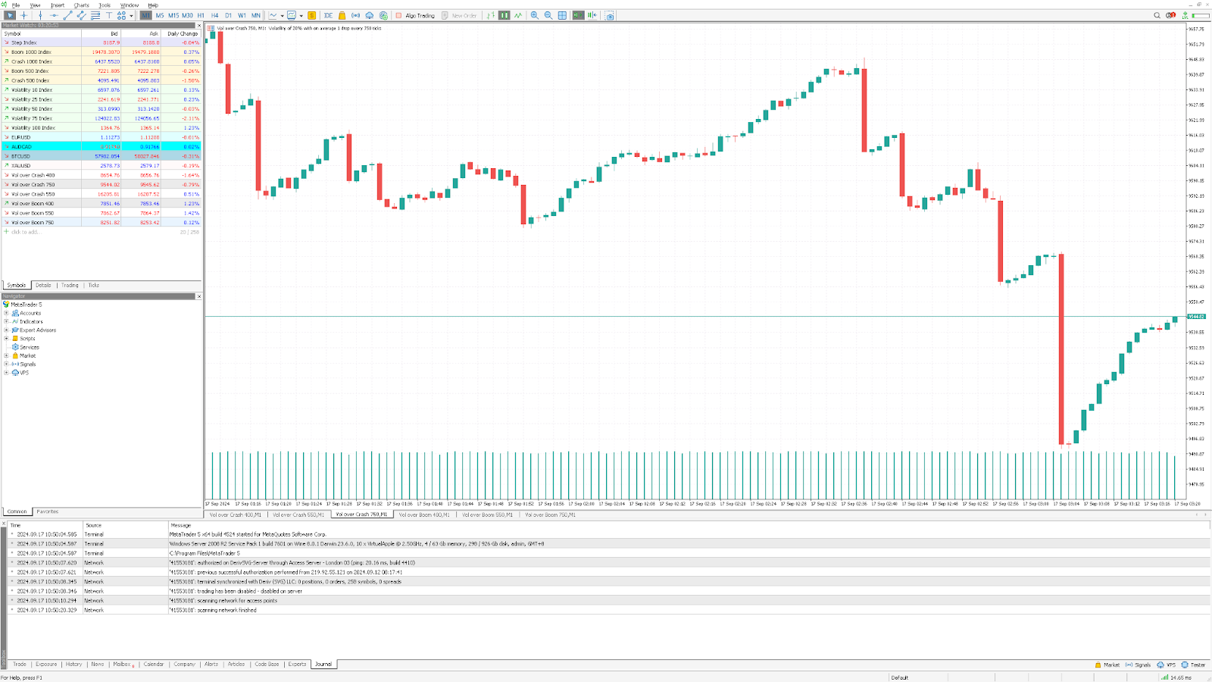Select the text label tool
This screenshot has width=1212, height=682.
109,15
